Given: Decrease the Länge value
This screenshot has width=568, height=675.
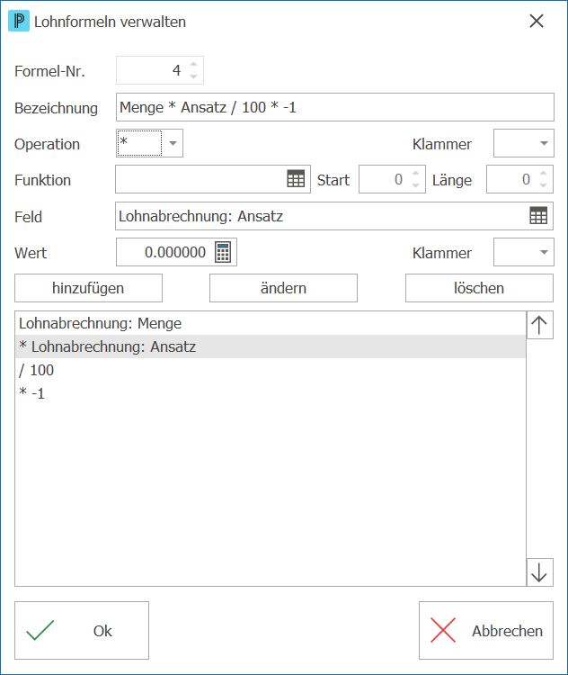Looking at the screenshot, I should click(543, 185).
